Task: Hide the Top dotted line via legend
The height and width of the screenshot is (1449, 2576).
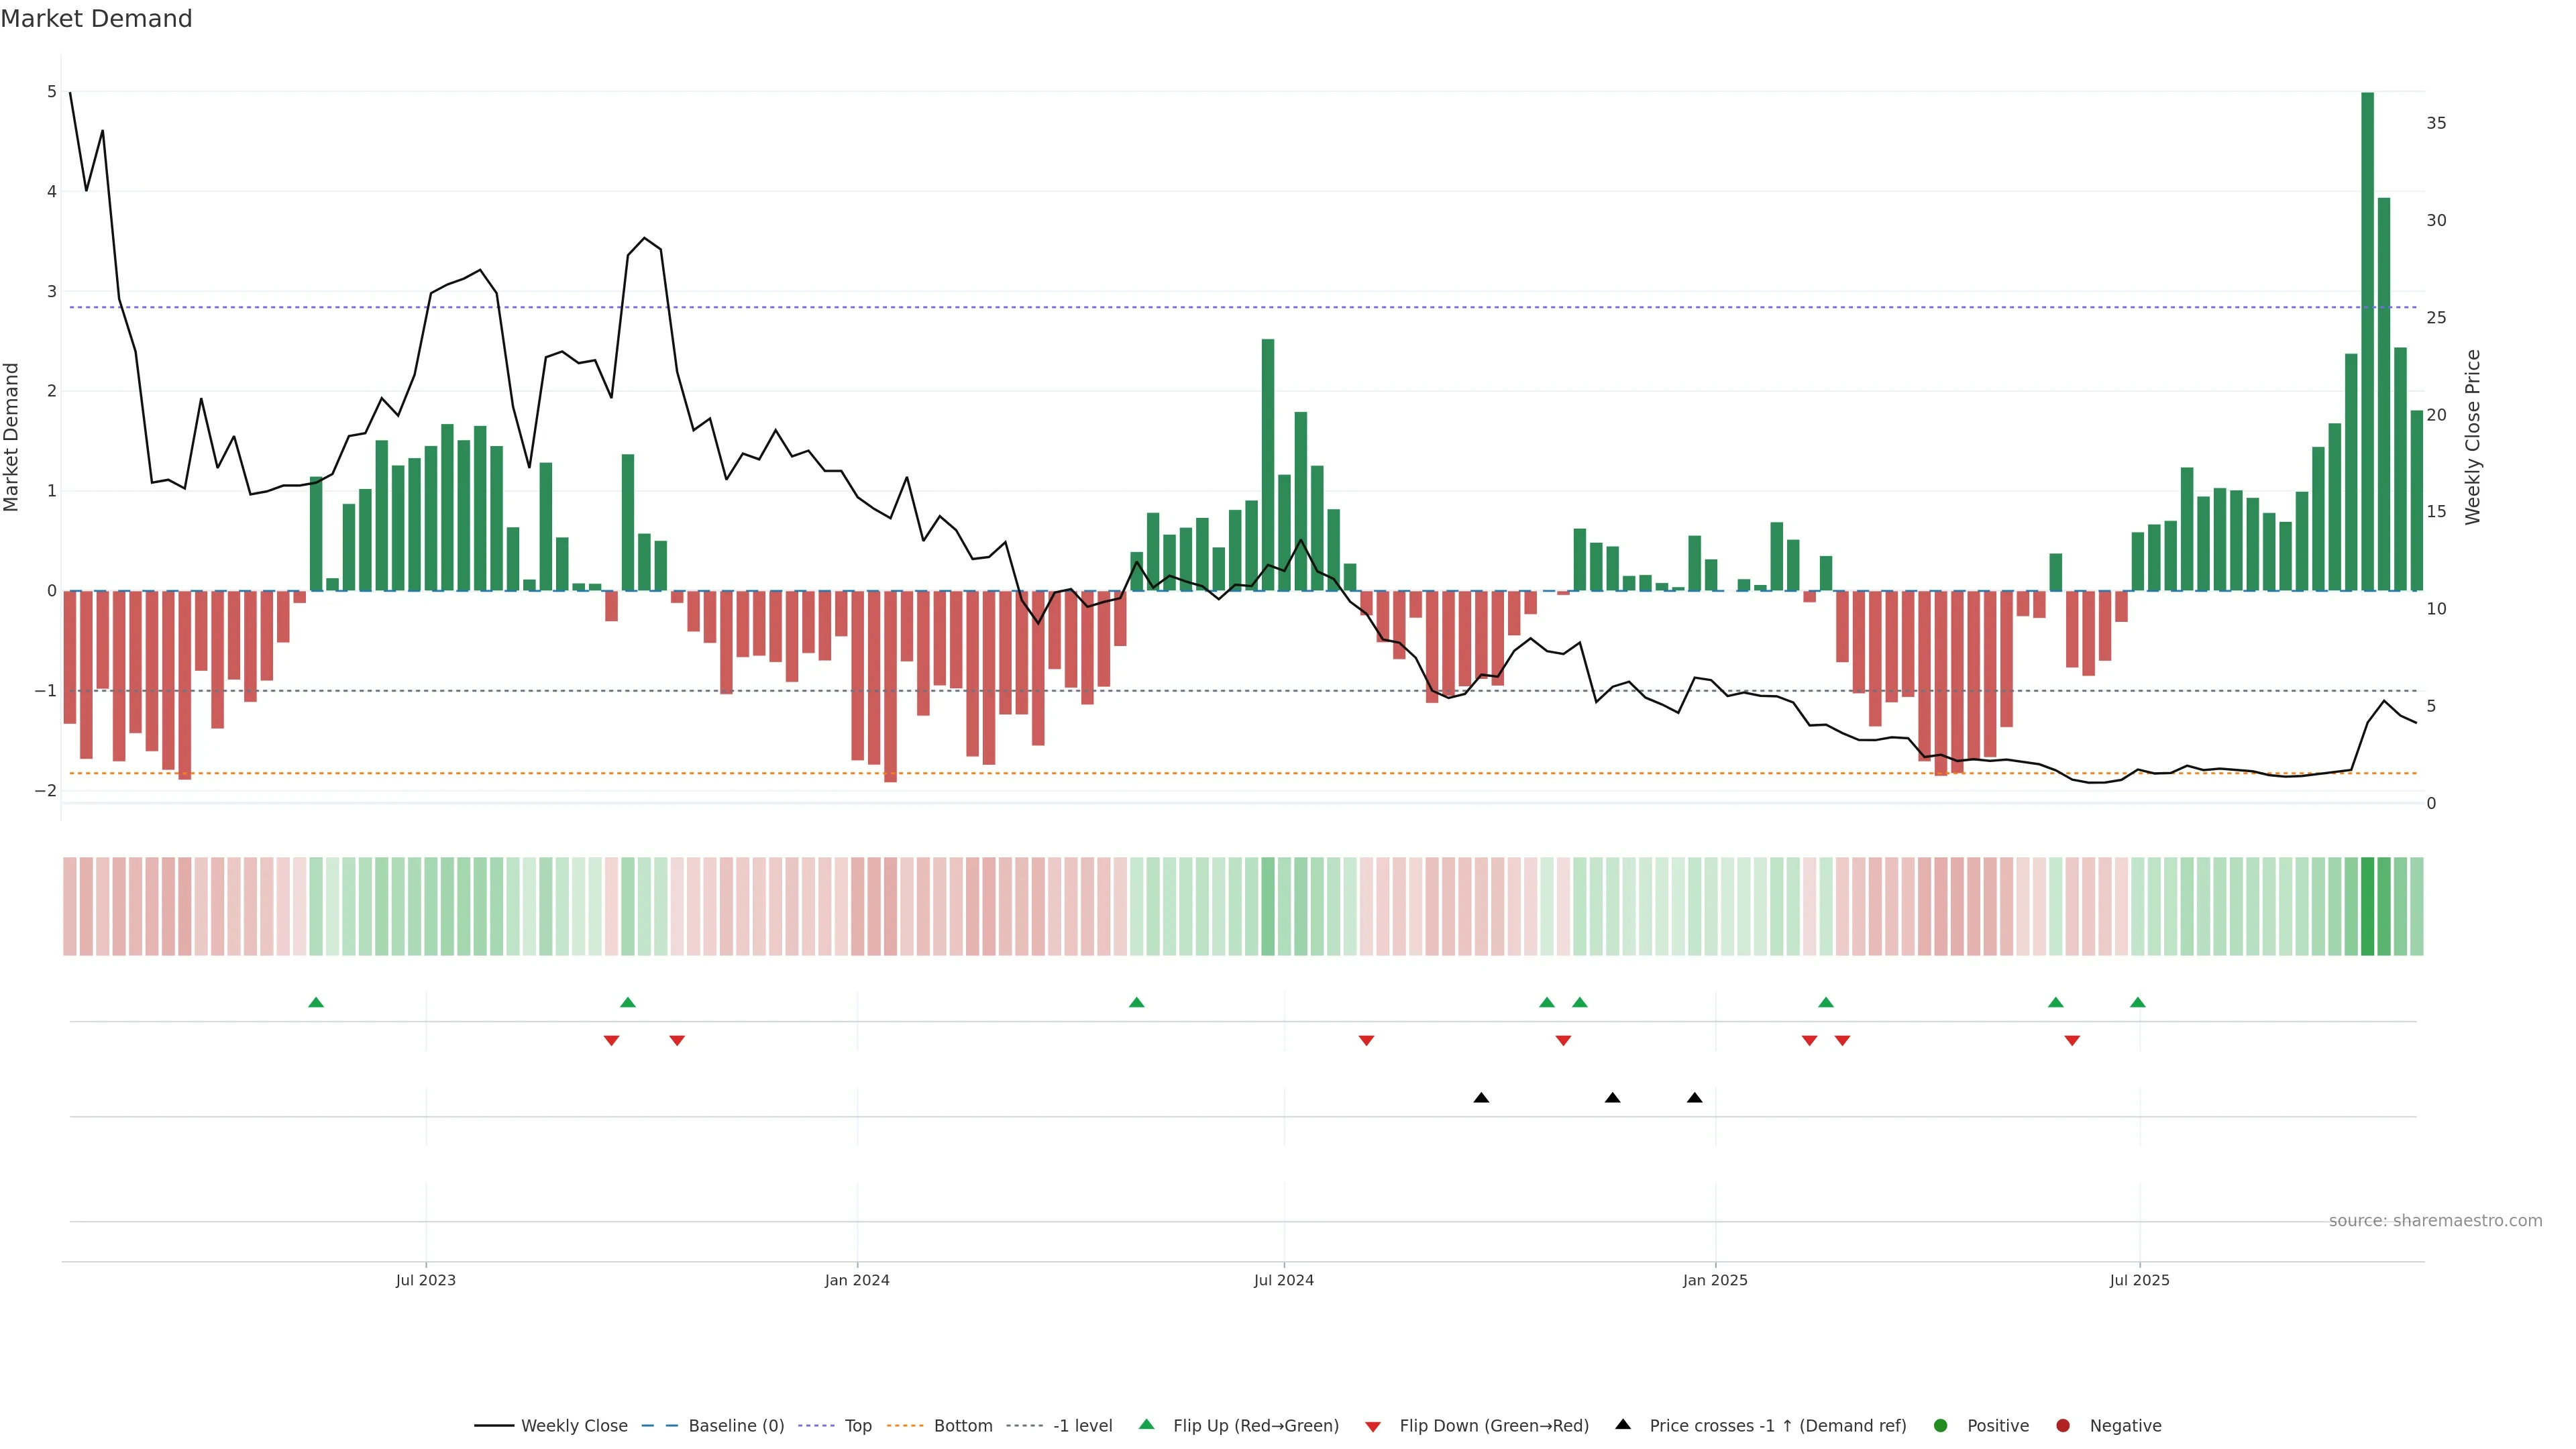Action: tap(857, 1426)
